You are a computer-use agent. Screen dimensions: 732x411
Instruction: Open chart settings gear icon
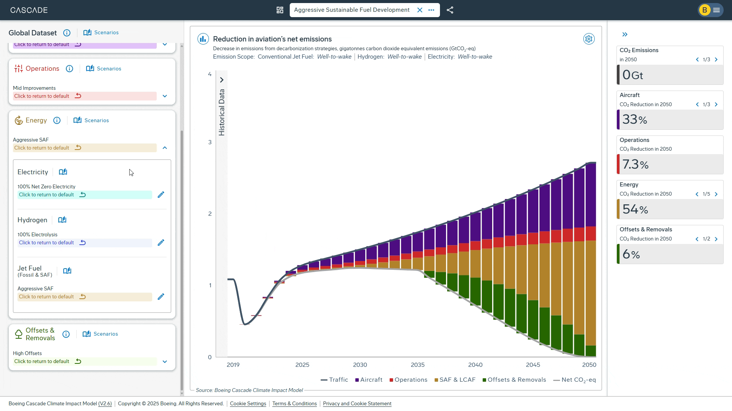click(x=589, y=39)
